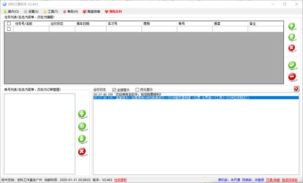303x183 pixels.
Task: Select the highlighted 20:27:48.176 log line
Action: 196,98
